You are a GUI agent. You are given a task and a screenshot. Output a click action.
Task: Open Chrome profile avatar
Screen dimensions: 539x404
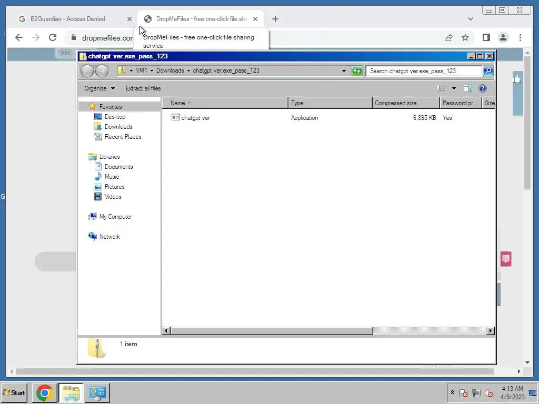point(503,37)
